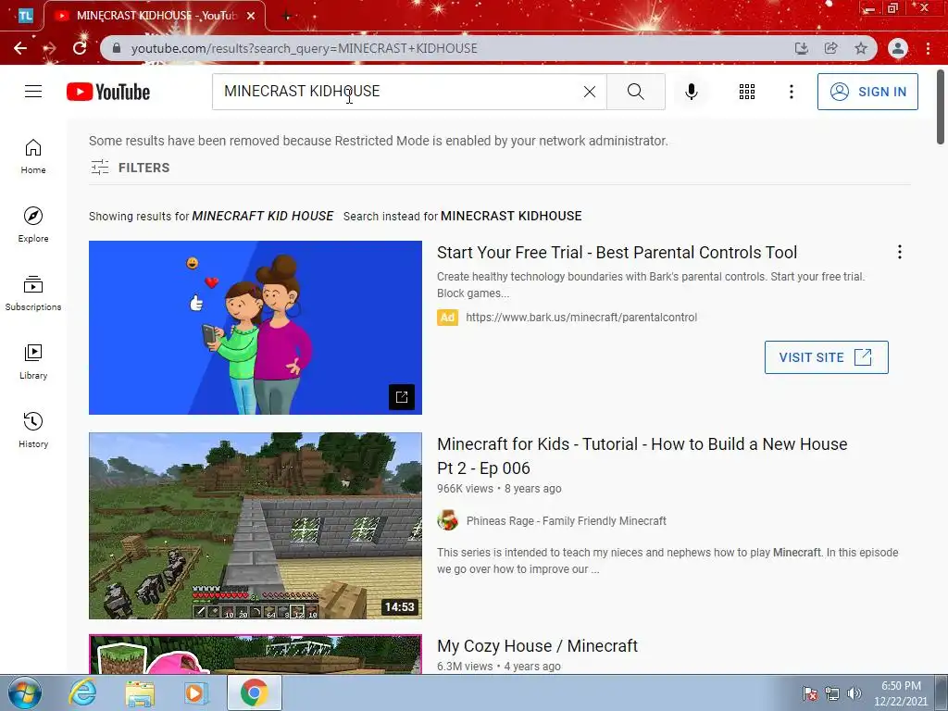Open Subscriptions in the sidebar
The width and height of the screenshot is (948, 711).
[33, 293]
